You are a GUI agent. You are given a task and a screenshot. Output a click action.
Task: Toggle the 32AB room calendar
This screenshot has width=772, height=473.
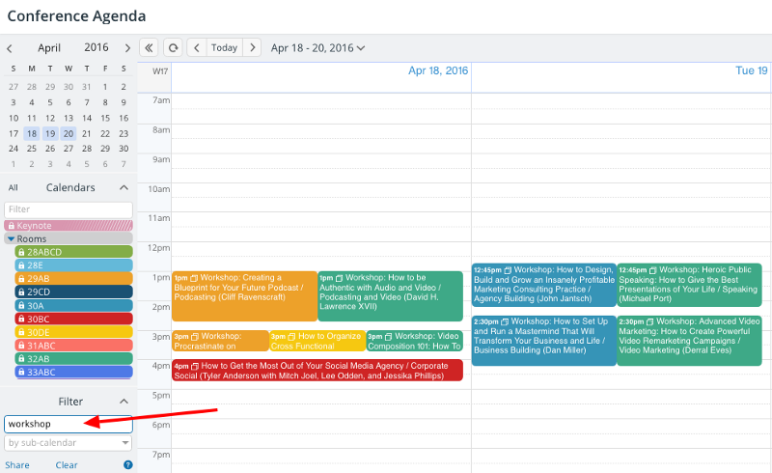(x=74, y=359)
